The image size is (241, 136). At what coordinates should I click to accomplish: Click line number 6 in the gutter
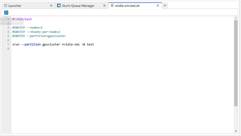point(8,40)
